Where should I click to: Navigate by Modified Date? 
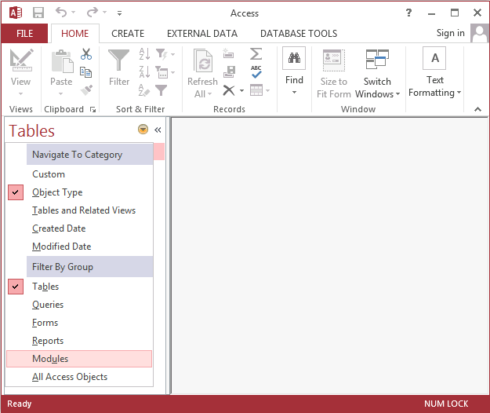pyautogui.click(x=80, y=247)
